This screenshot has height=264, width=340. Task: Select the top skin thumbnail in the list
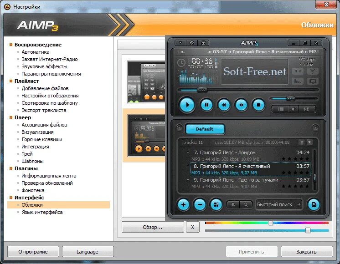(146, 82)
